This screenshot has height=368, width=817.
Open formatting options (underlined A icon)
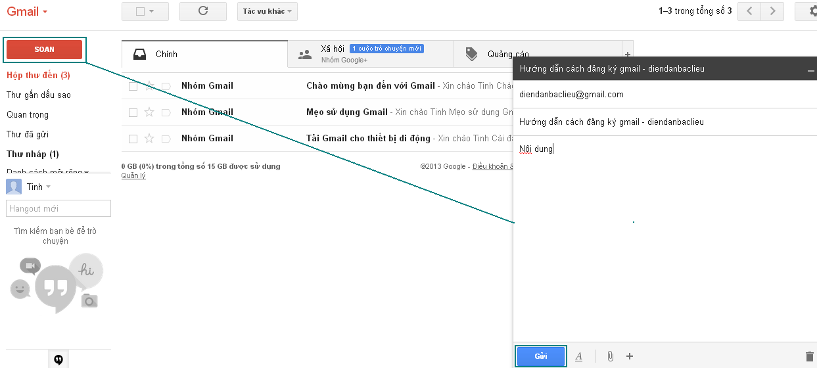(579, 356)
